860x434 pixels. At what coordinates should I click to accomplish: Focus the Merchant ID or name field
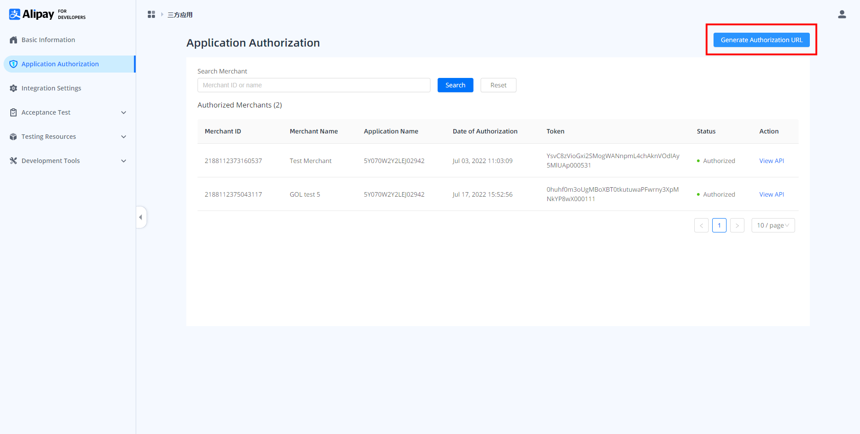pyautogui.click(x=314, y=85)
